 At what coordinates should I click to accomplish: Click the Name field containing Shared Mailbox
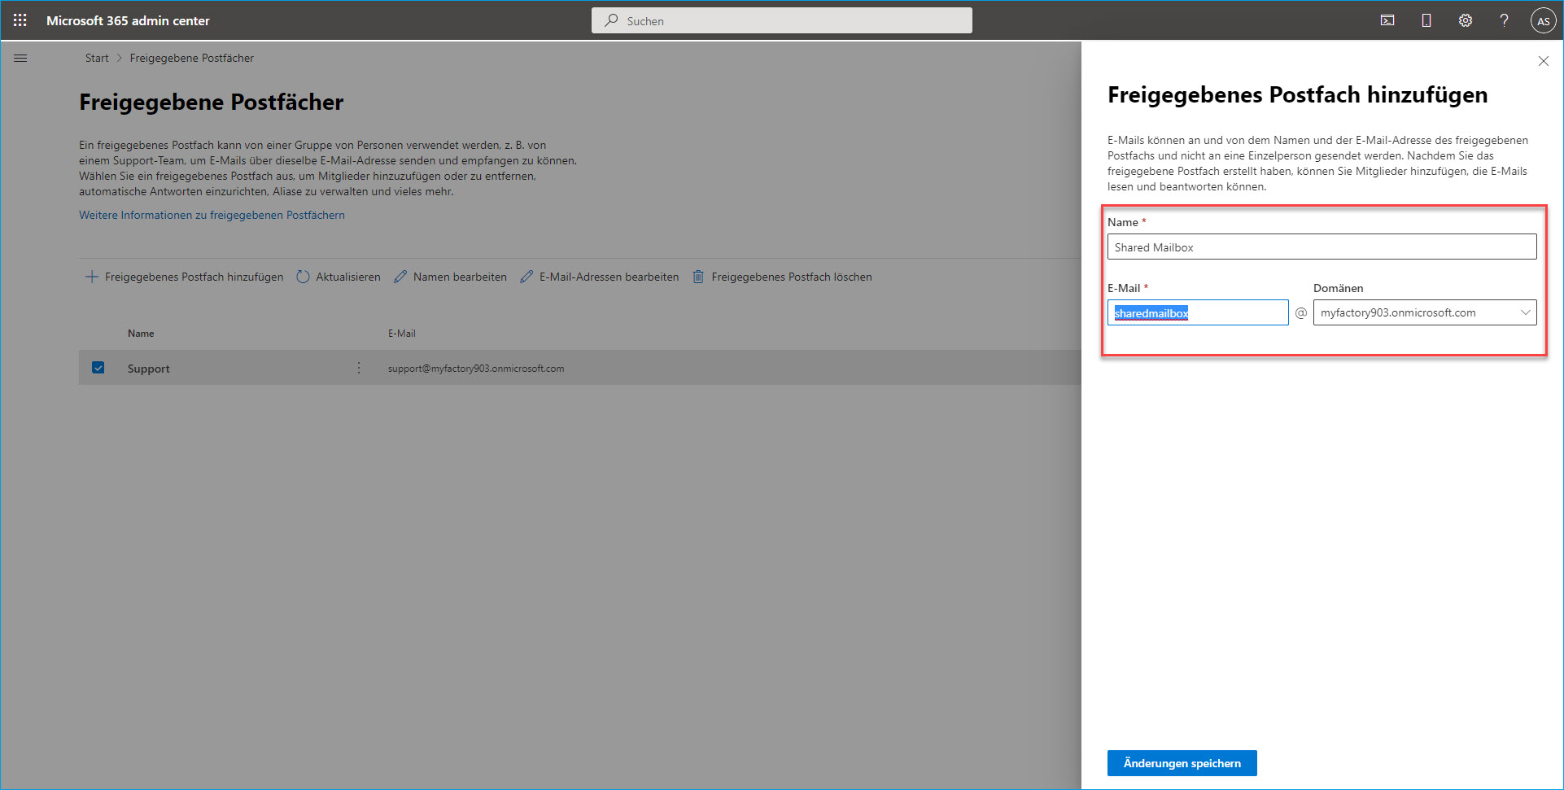pos(1322,247)
